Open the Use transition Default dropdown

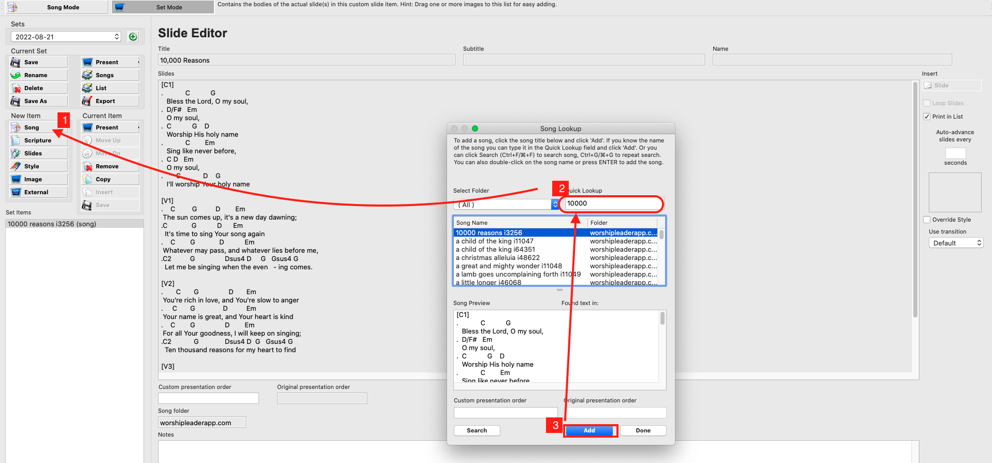tap(956, 243)
